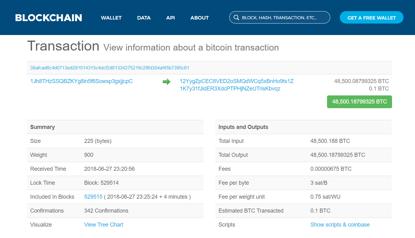415x238 pixels.
Task: Show scripts & coinbase details
Action: click(x=340, y=224)
